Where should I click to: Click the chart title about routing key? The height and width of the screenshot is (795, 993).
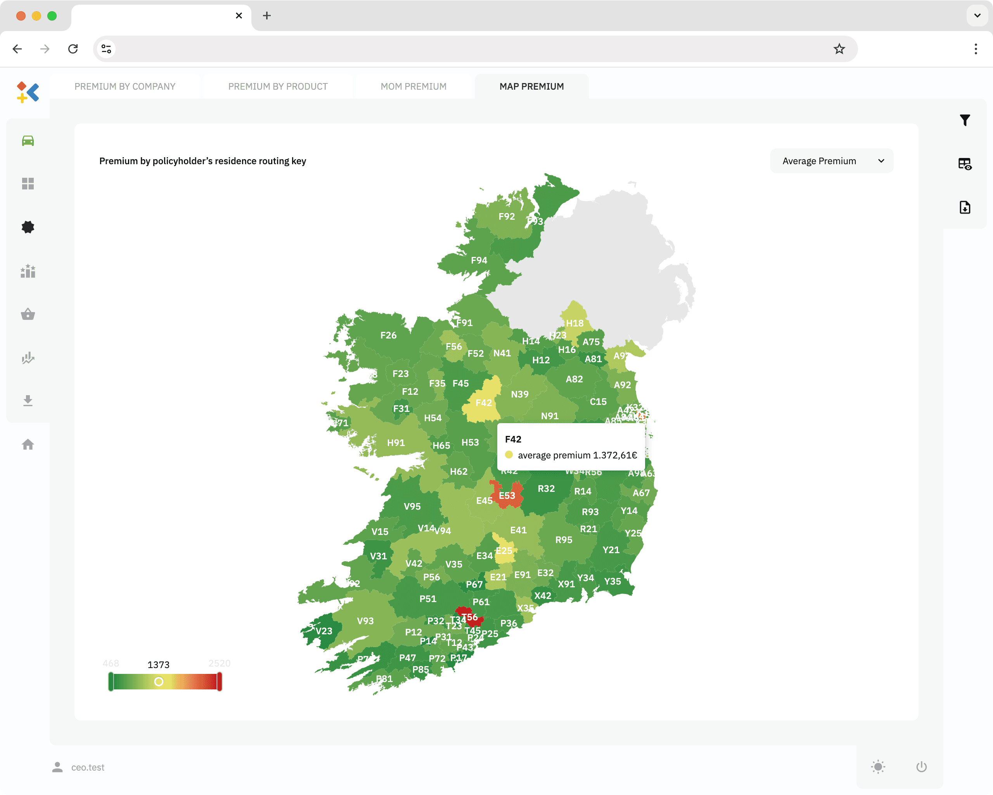202,161
